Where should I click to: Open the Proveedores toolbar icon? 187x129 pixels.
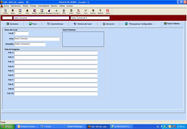click(57, 11)
